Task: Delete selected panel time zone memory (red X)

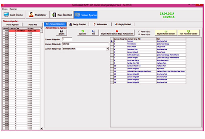Action: (x=117, y=32)
